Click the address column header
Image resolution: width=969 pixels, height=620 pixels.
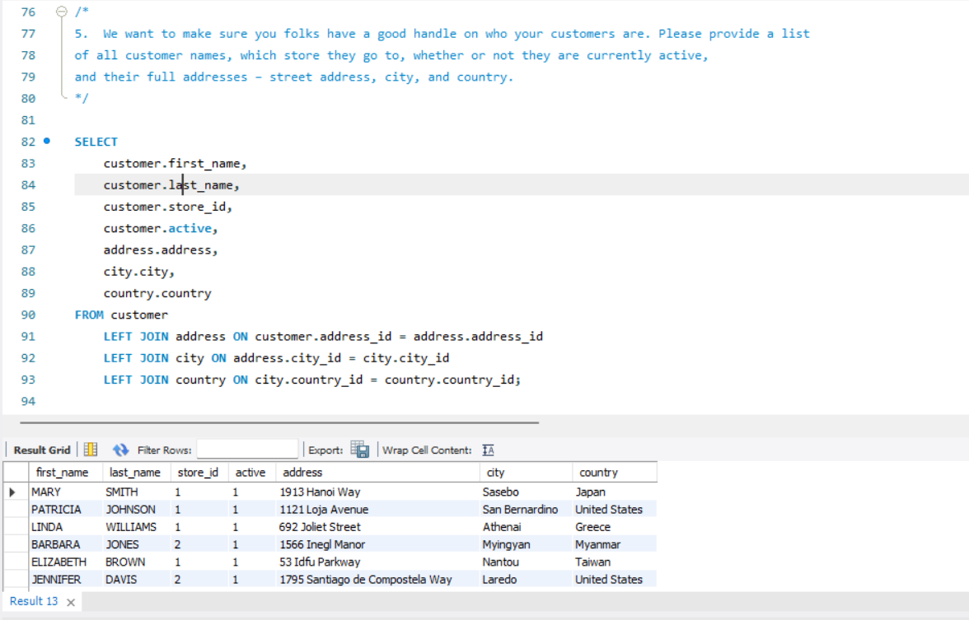377,473
